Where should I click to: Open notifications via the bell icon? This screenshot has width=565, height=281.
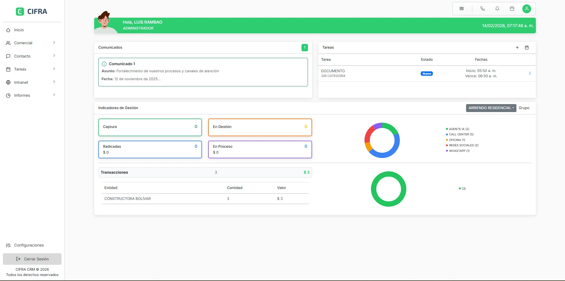click(x=497, y=9)
